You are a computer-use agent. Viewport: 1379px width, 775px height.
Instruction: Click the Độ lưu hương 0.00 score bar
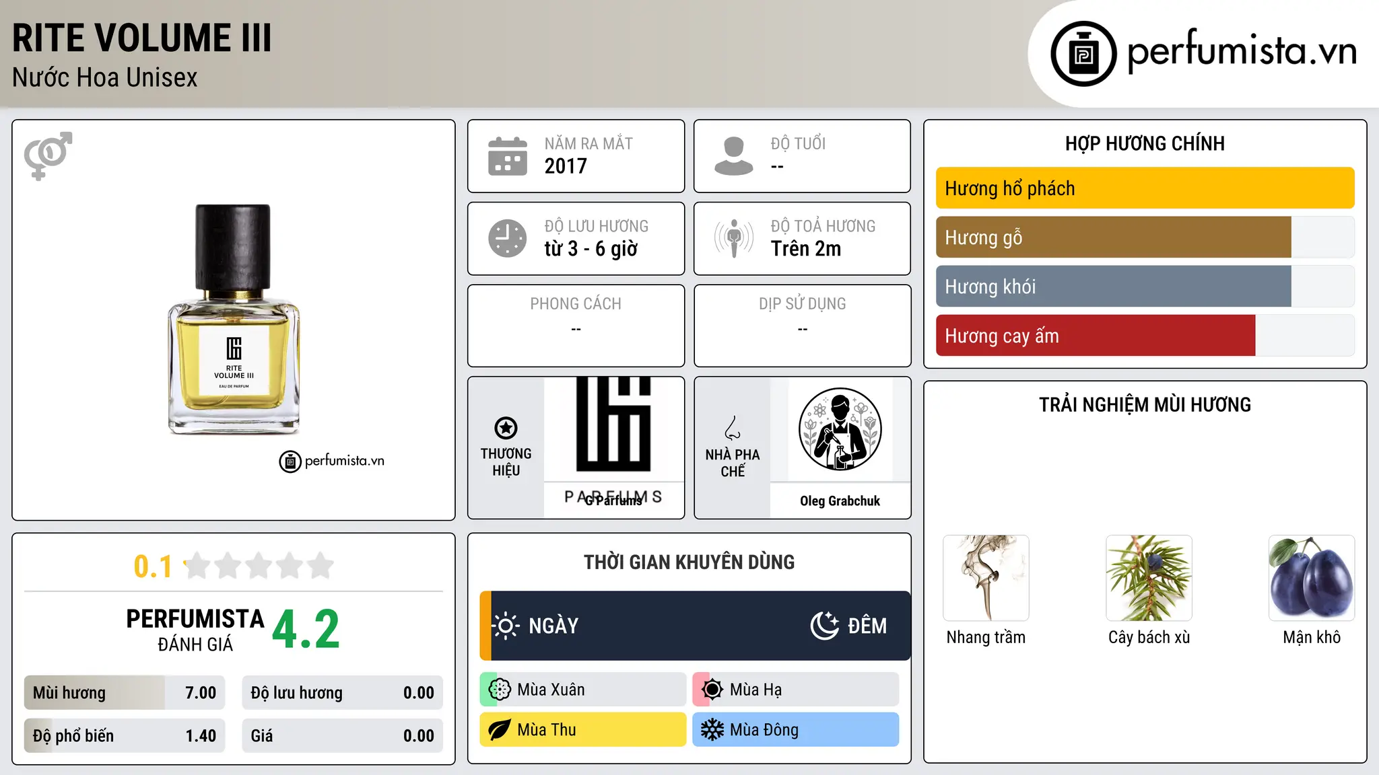342,693
